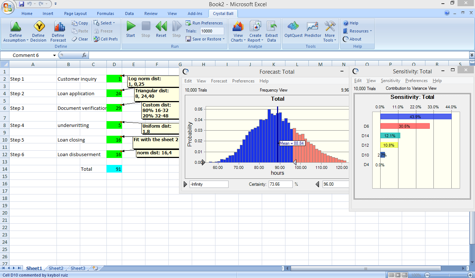Expand the Select dropdown

coord(104,23)
